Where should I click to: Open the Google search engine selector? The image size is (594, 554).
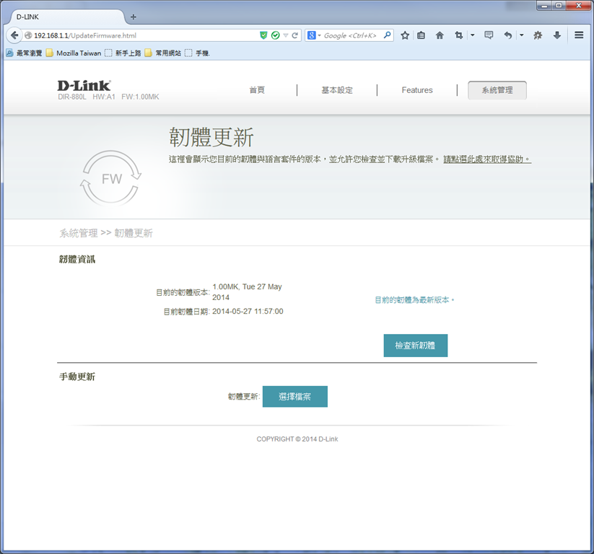click(314, 35)
